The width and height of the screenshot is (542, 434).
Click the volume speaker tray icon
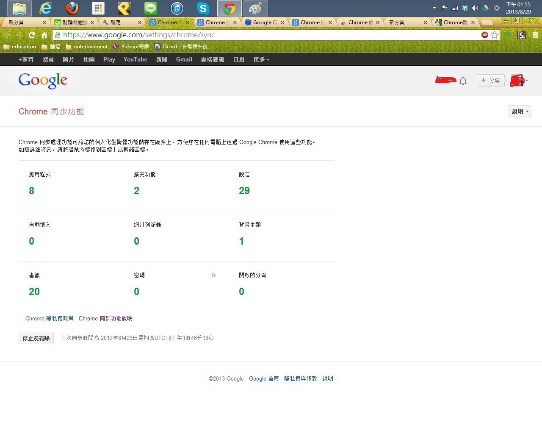click(475, 8)
